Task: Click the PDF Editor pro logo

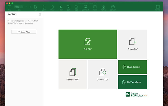Action: (x=136, y=95)
